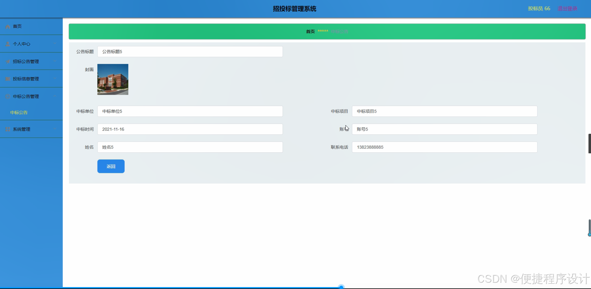591x289 pixels.
Task: Click the 联系电话 input field
Action: [x=445, y=147]
